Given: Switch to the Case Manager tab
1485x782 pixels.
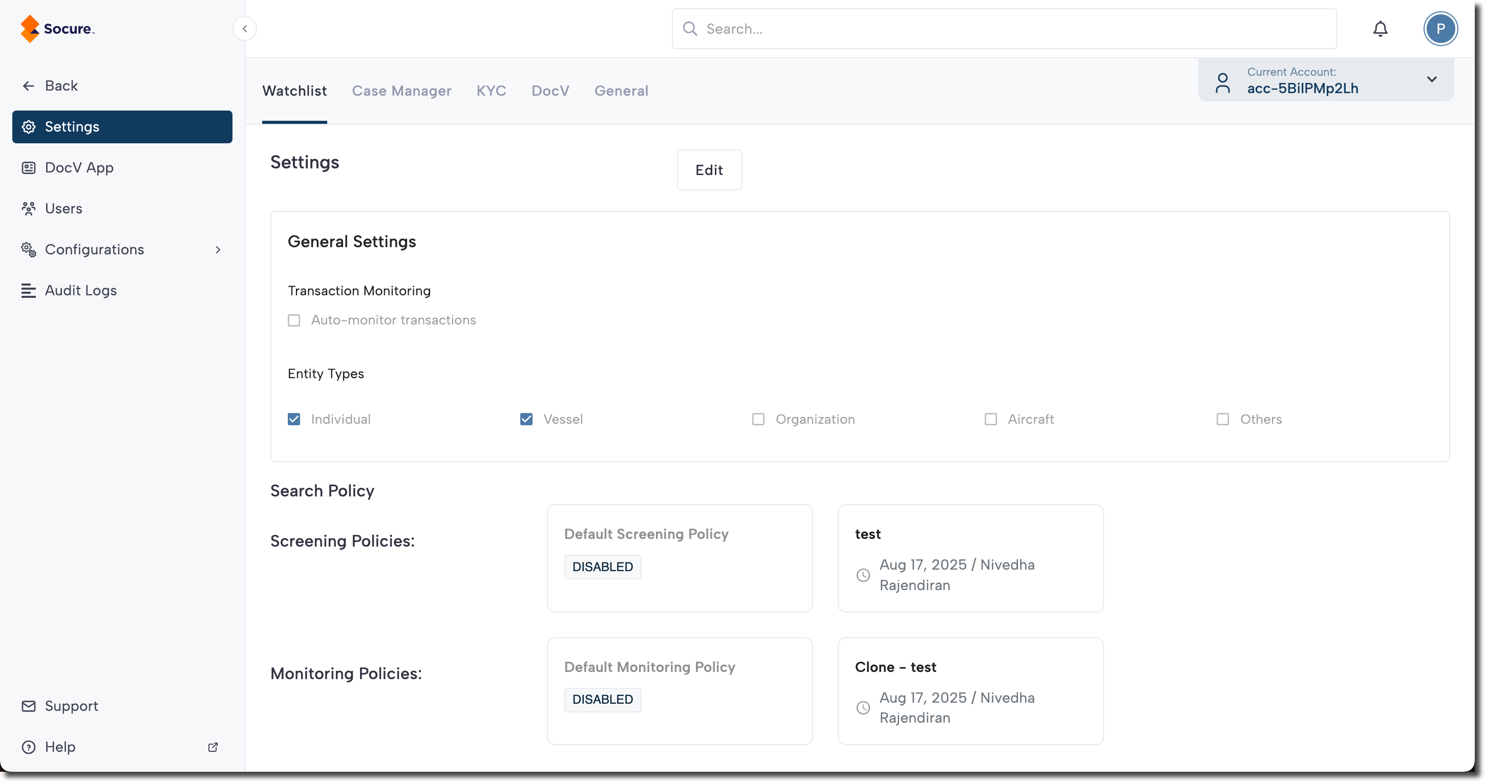Looking at the screenshot, I should [401, 91].
